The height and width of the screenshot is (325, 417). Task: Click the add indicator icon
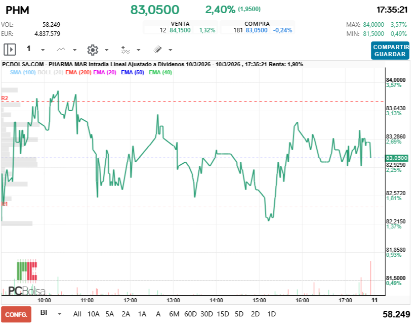[126, 50]
